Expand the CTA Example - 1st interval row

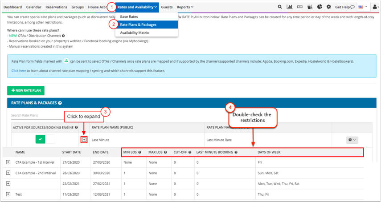click(x=8, y=162)
